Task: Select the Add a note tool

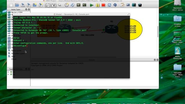Action: [x=122, y=5]
